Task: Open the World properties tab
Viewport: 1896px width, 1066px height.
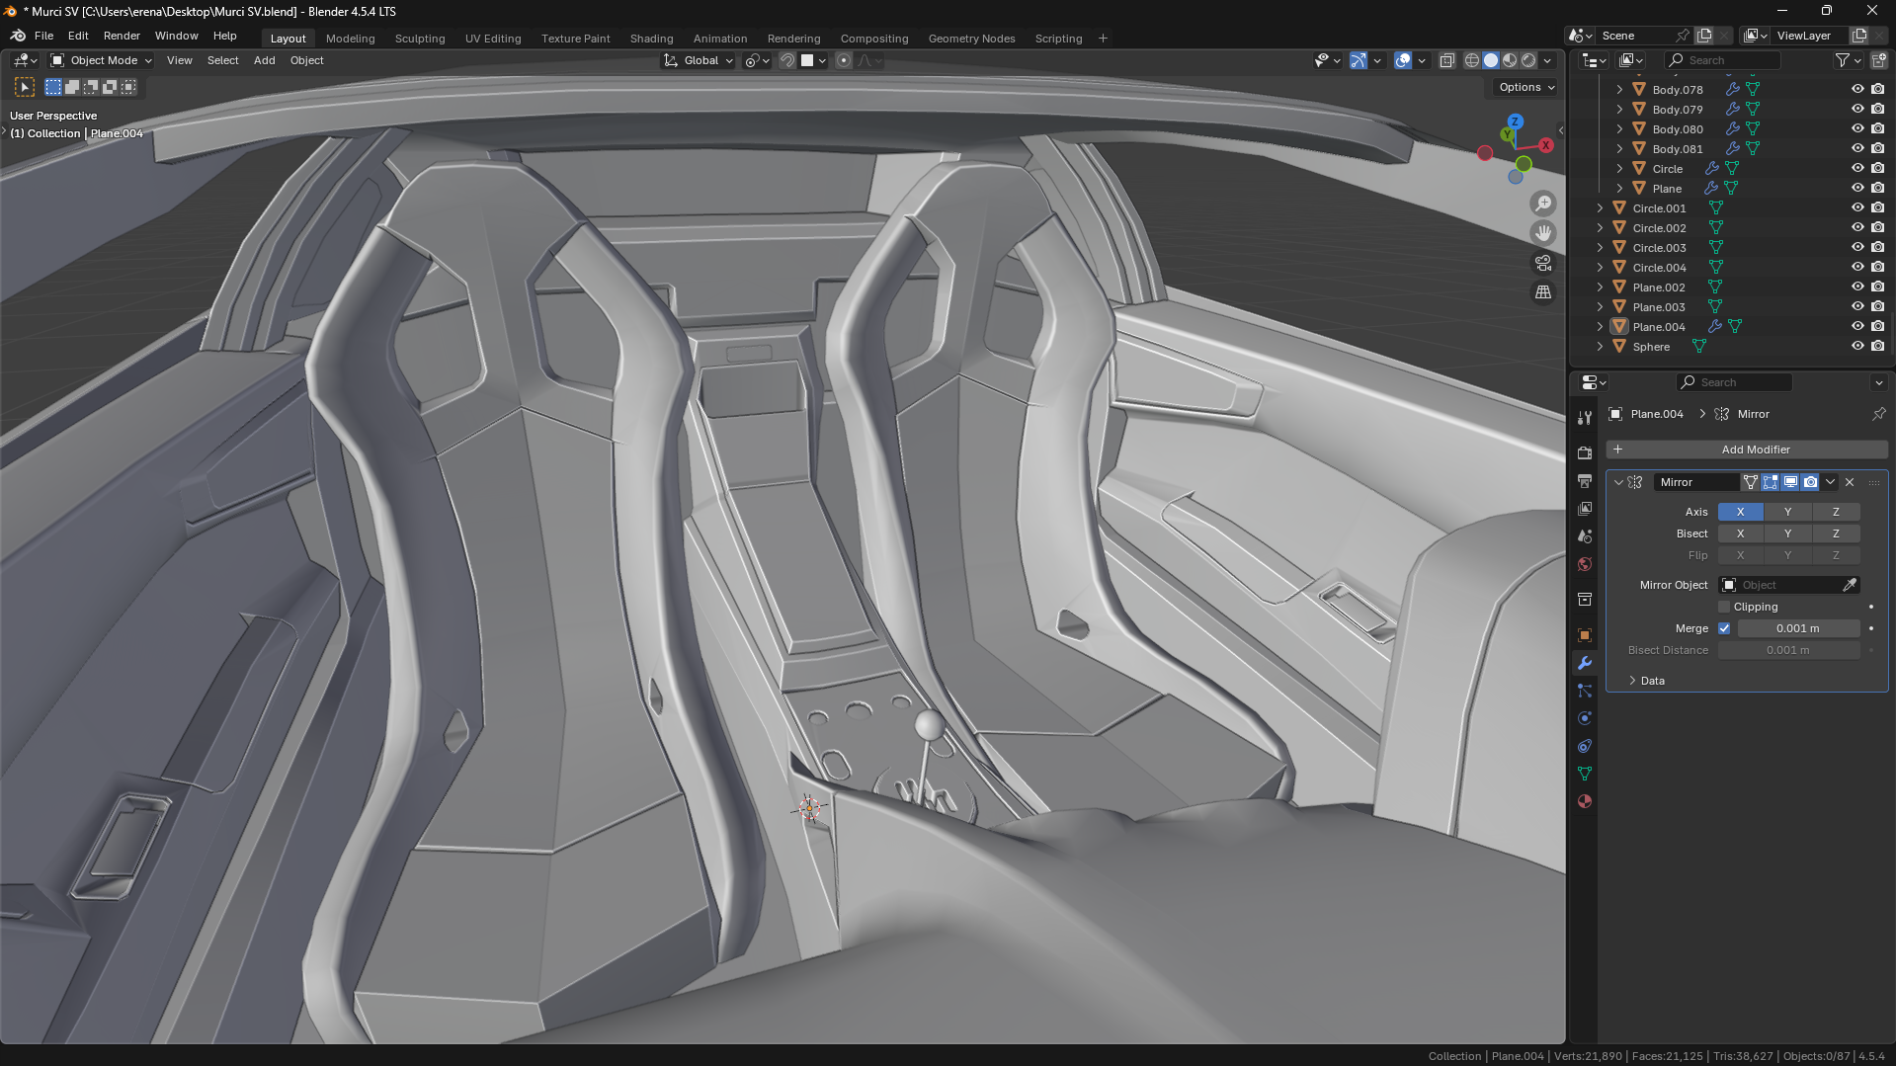Action: pyautogui.click(x=1585, y=564)
